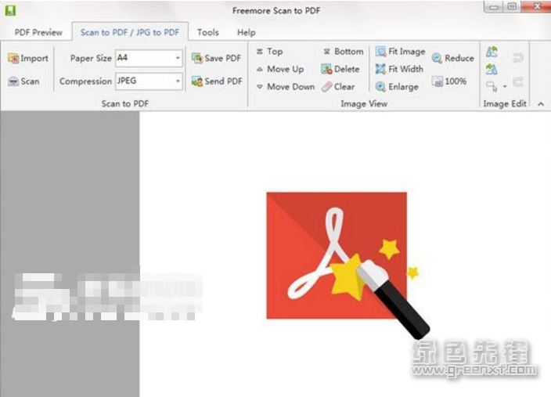
Task: Collapse the ribbon with the chevron arrow
Action: [541, 103]
